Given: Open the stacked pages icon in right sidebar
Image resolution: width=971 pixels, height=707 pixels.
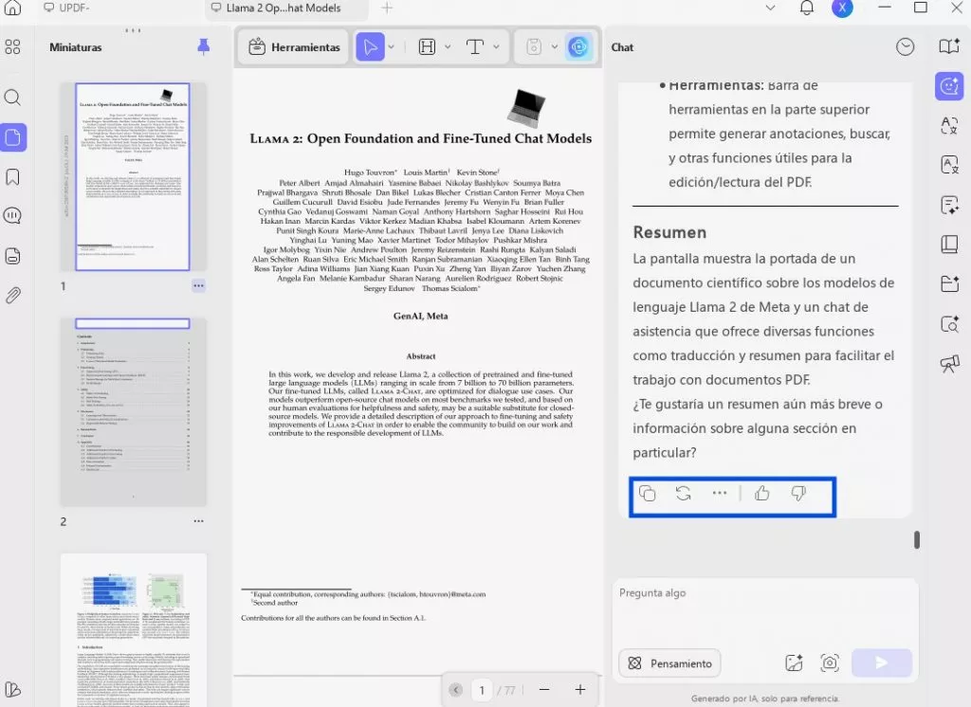Looking at the screenshot, I should pyautogui.click(x=948, y=244).
